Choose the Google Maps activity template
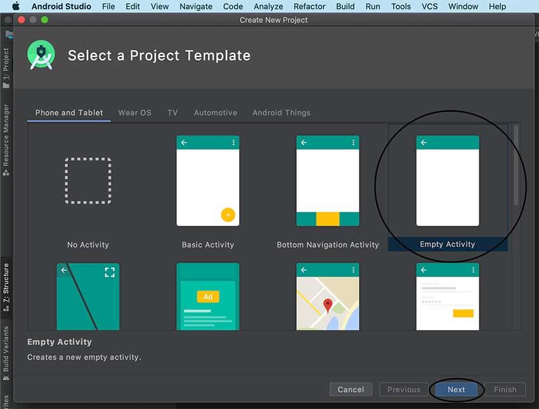Screen dimensions: 539x409 [328, 296]
